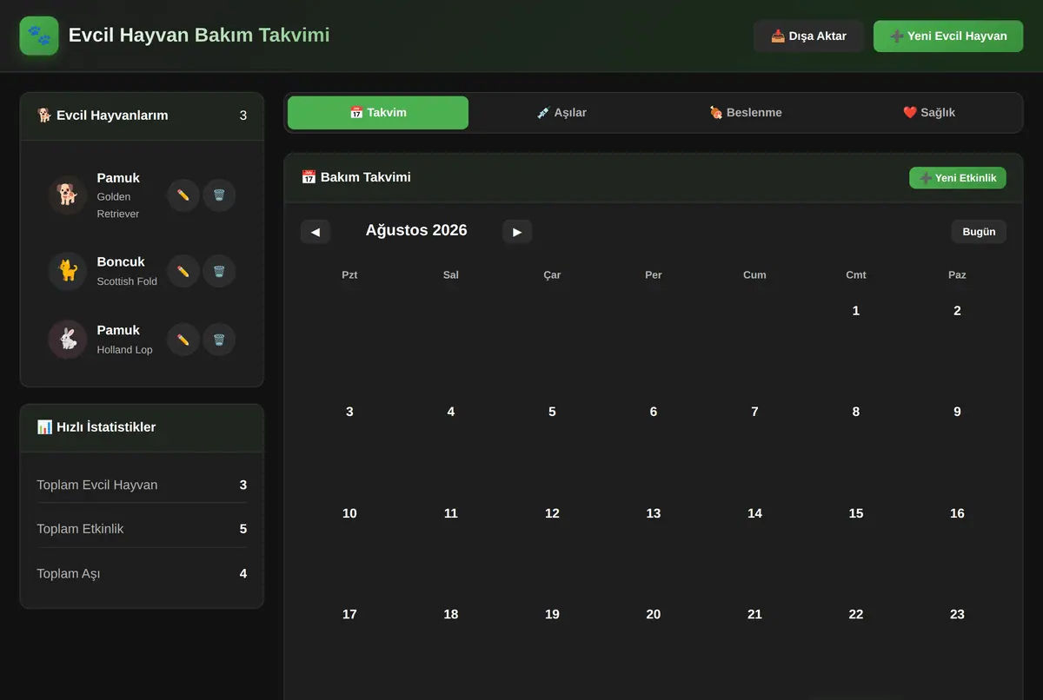1043x700 pixels.
Task: Edit Boncuk using the pencil icon
Action: click(x=183, y=271)
